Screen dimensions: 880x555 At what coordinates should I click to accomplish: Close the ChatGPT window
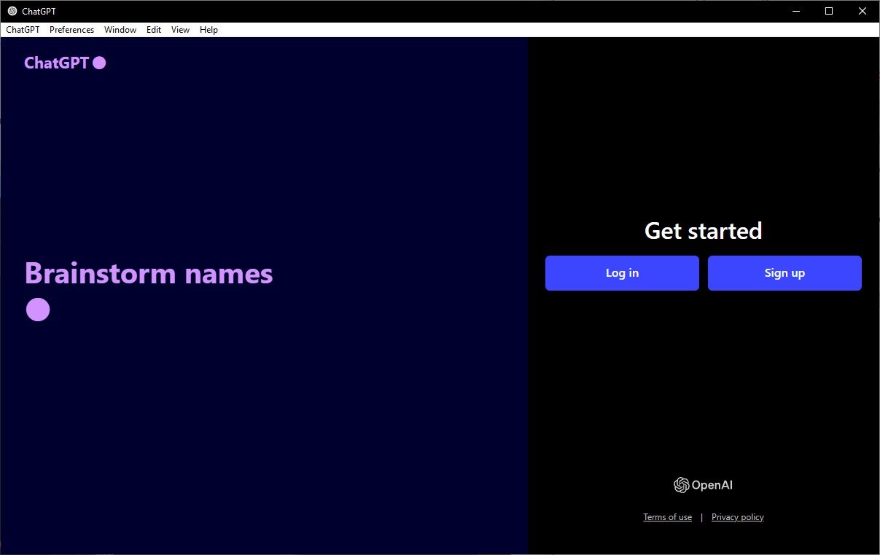click(x=863, y=11)
